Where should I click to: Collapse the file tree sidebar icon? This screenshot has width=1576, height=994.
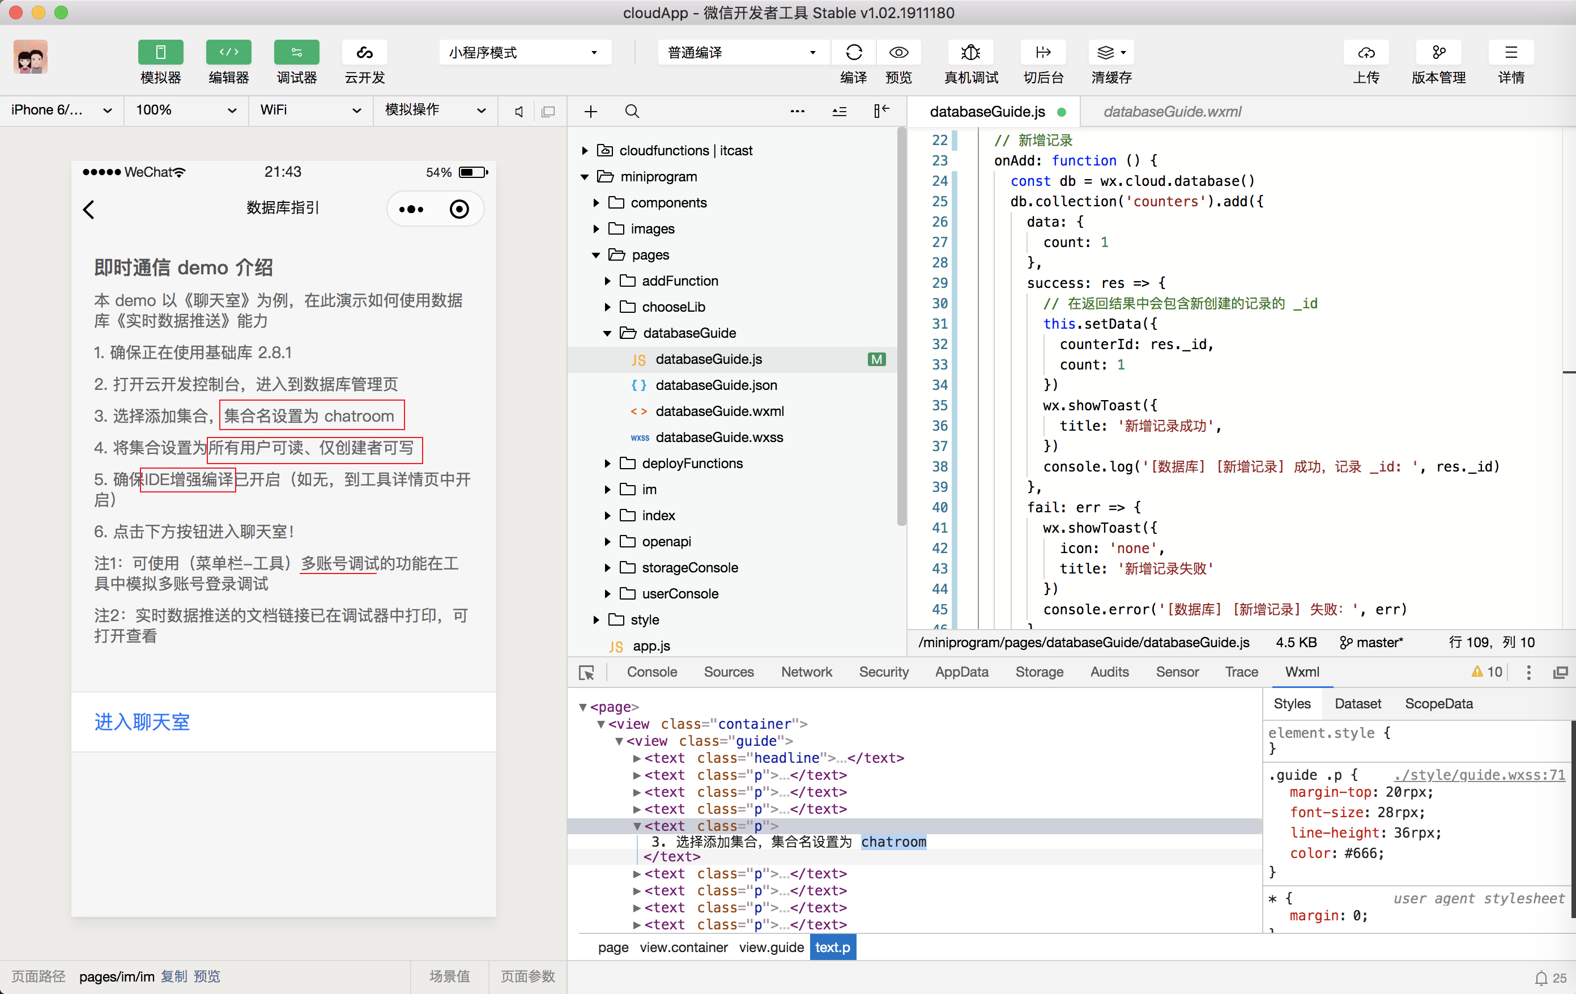pyautogui.click(x=881, y=111)
